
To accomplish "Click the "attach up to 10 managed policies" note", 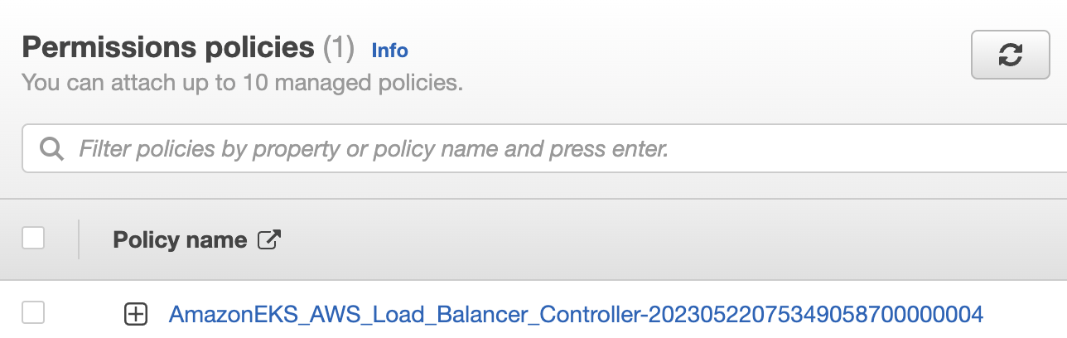I will tap(242, 83).
